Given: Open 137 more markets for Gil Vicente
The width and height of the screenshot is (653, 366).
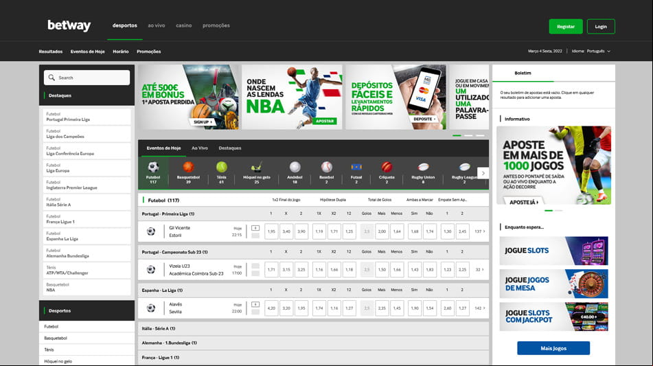Looking at the screenshot, I should click(x=480, y=231).
